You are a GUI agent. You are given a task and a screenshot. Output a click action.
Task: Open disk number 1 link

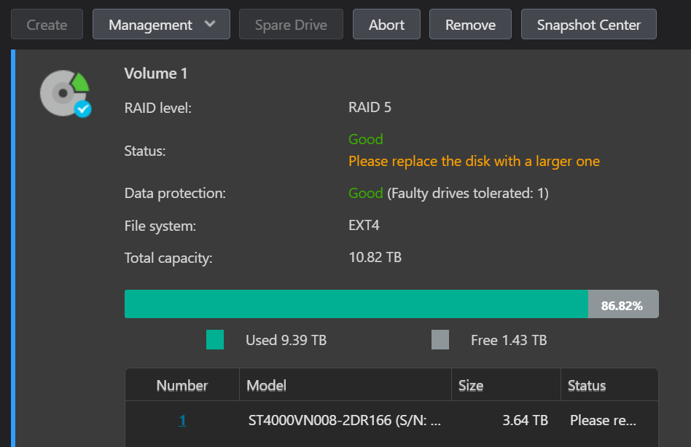[182, 420]
